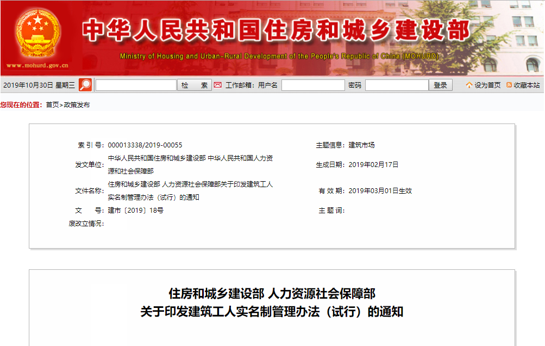Screen dimensions: 545x346
Task: Open the 设为首页 link
Action: (487, 85)
